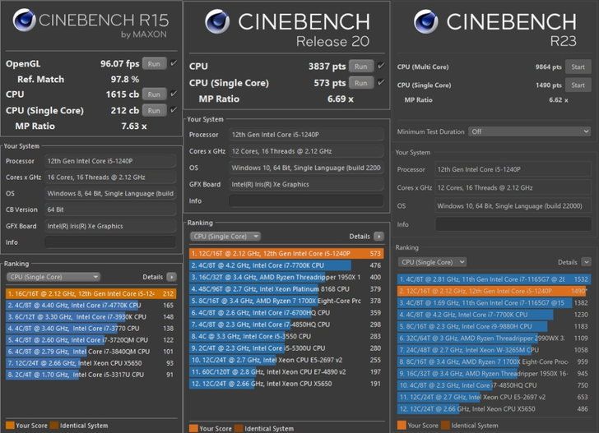Viewport: 599px width, 433px height.
Task: Select the i7-1165G7 row scoring 1382 in R23
Action: (x=494, y=303)
